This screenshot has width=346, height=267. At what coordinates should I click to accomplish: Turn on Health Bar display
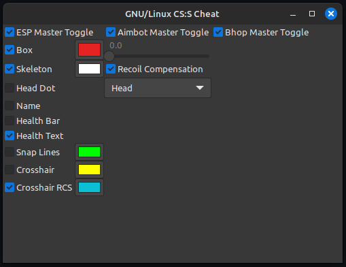[x=10, y=121]
